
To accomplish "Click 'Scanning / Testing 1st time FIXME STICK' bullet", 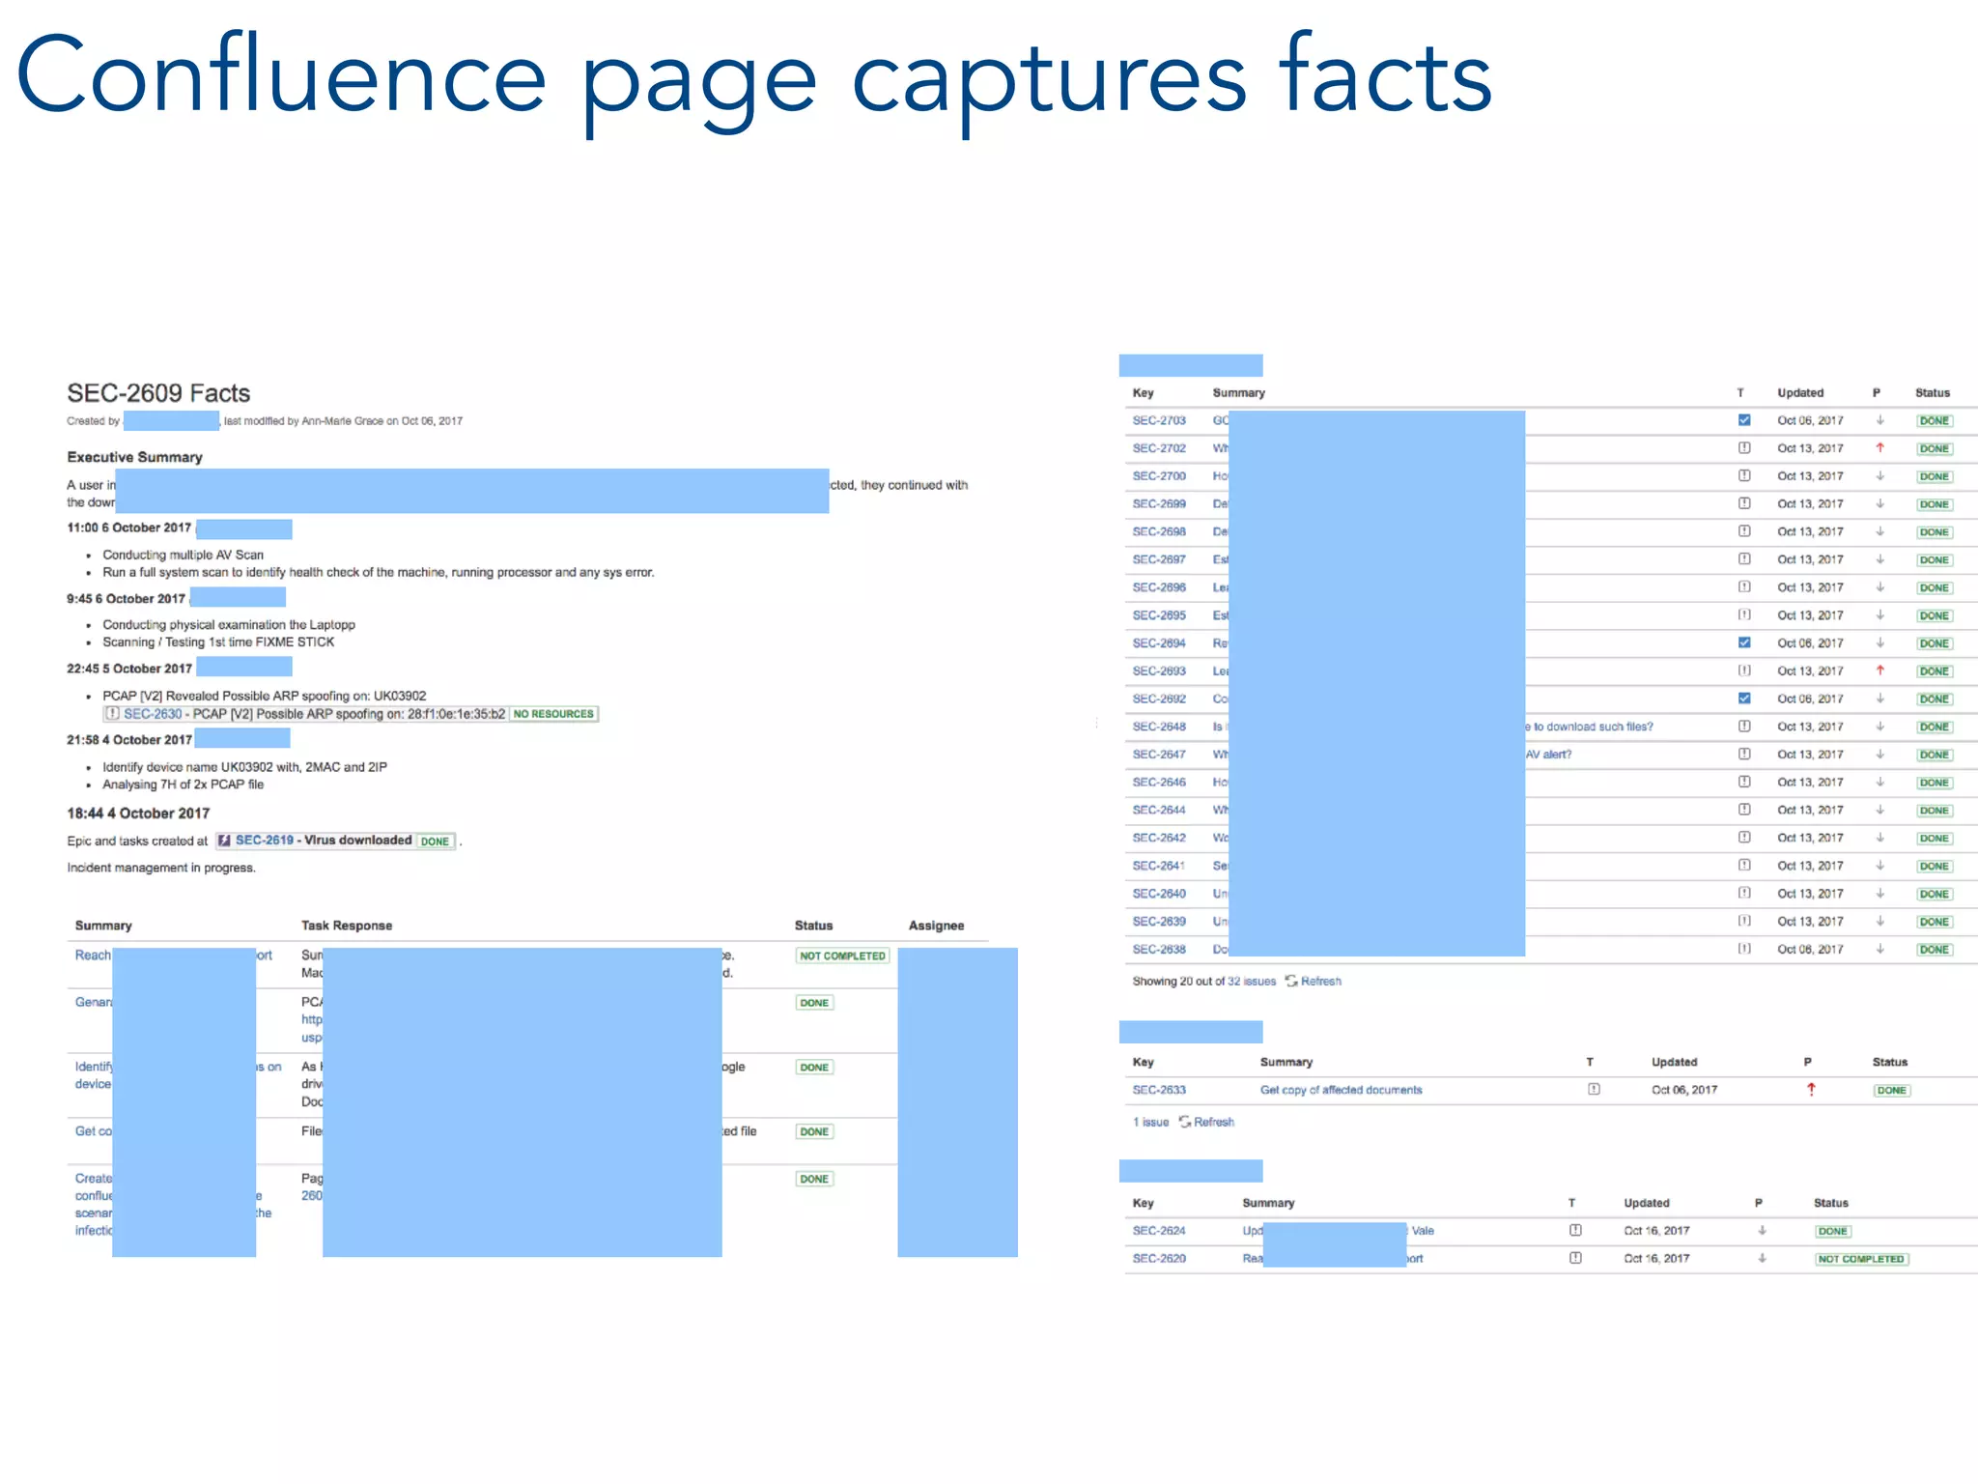I will [218, 642].
